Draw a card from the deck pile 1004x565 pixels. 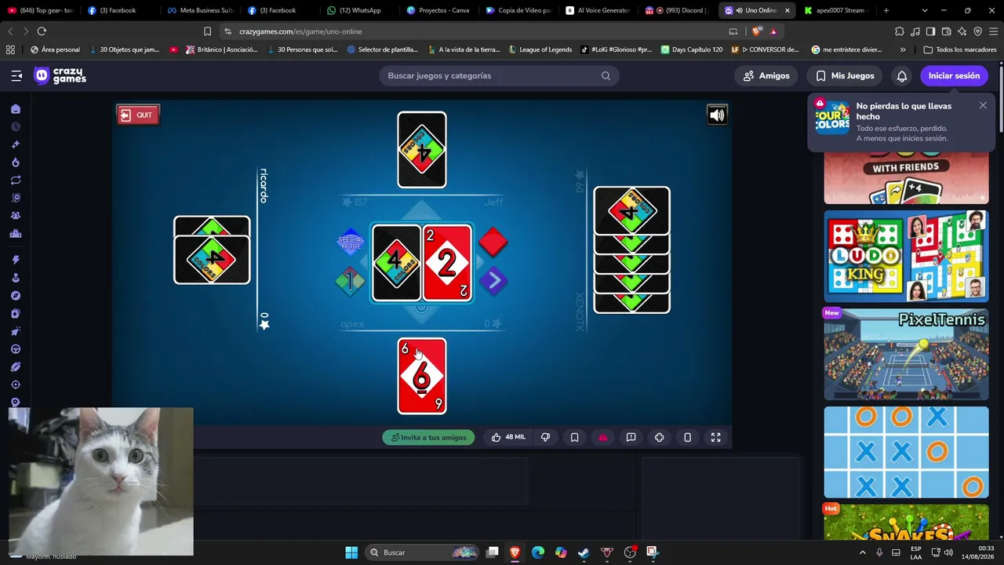point(396,263)
